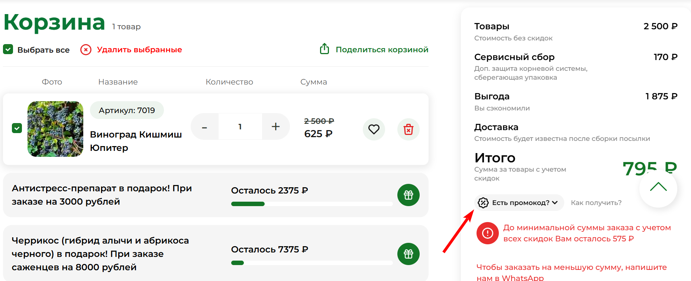The image size is (691, 281).
Task: Click the red exclamation warning icon
Action: point(487,233)
